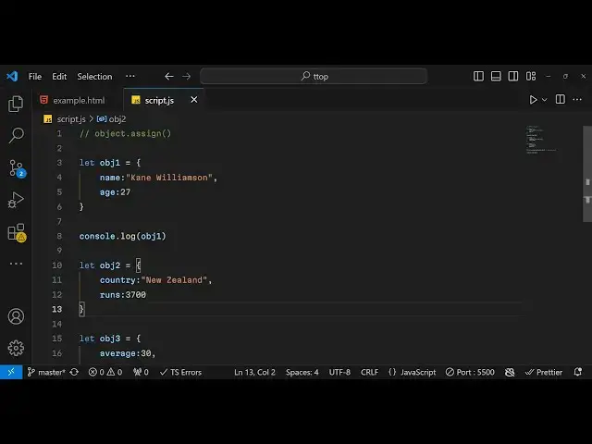This screenshot has width=592, height=444.
Task: Click obj2 symbol in breadcrumb
Action: [111, 119]
